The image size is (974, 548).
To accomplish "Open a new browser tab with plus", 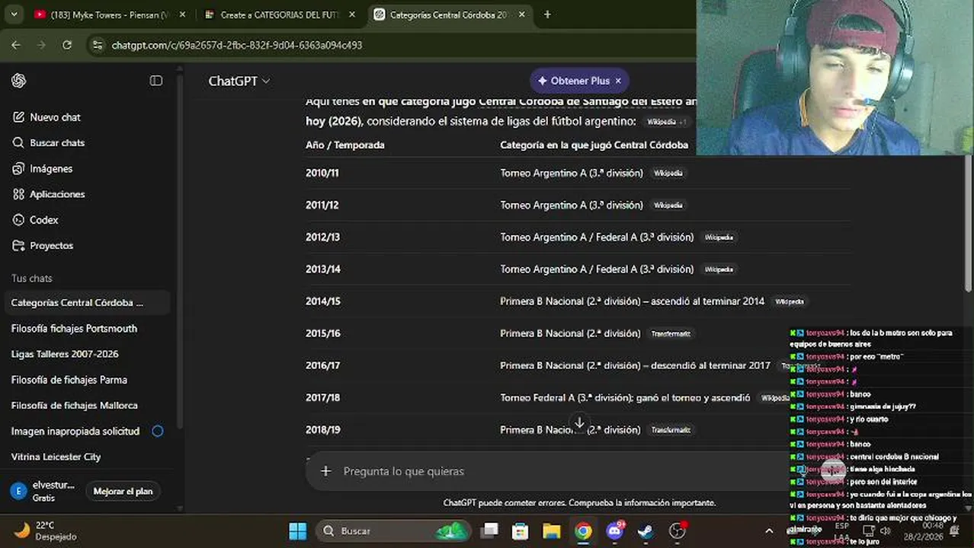I will coord(547,14).
